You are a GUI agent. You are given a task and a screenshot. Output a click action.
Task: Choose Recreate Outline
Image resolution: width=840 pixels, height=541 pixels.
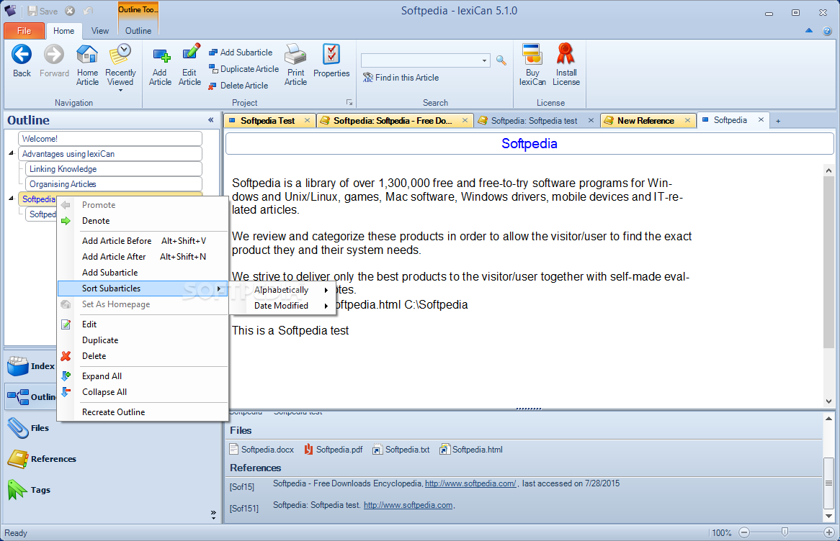pos(143,412)
